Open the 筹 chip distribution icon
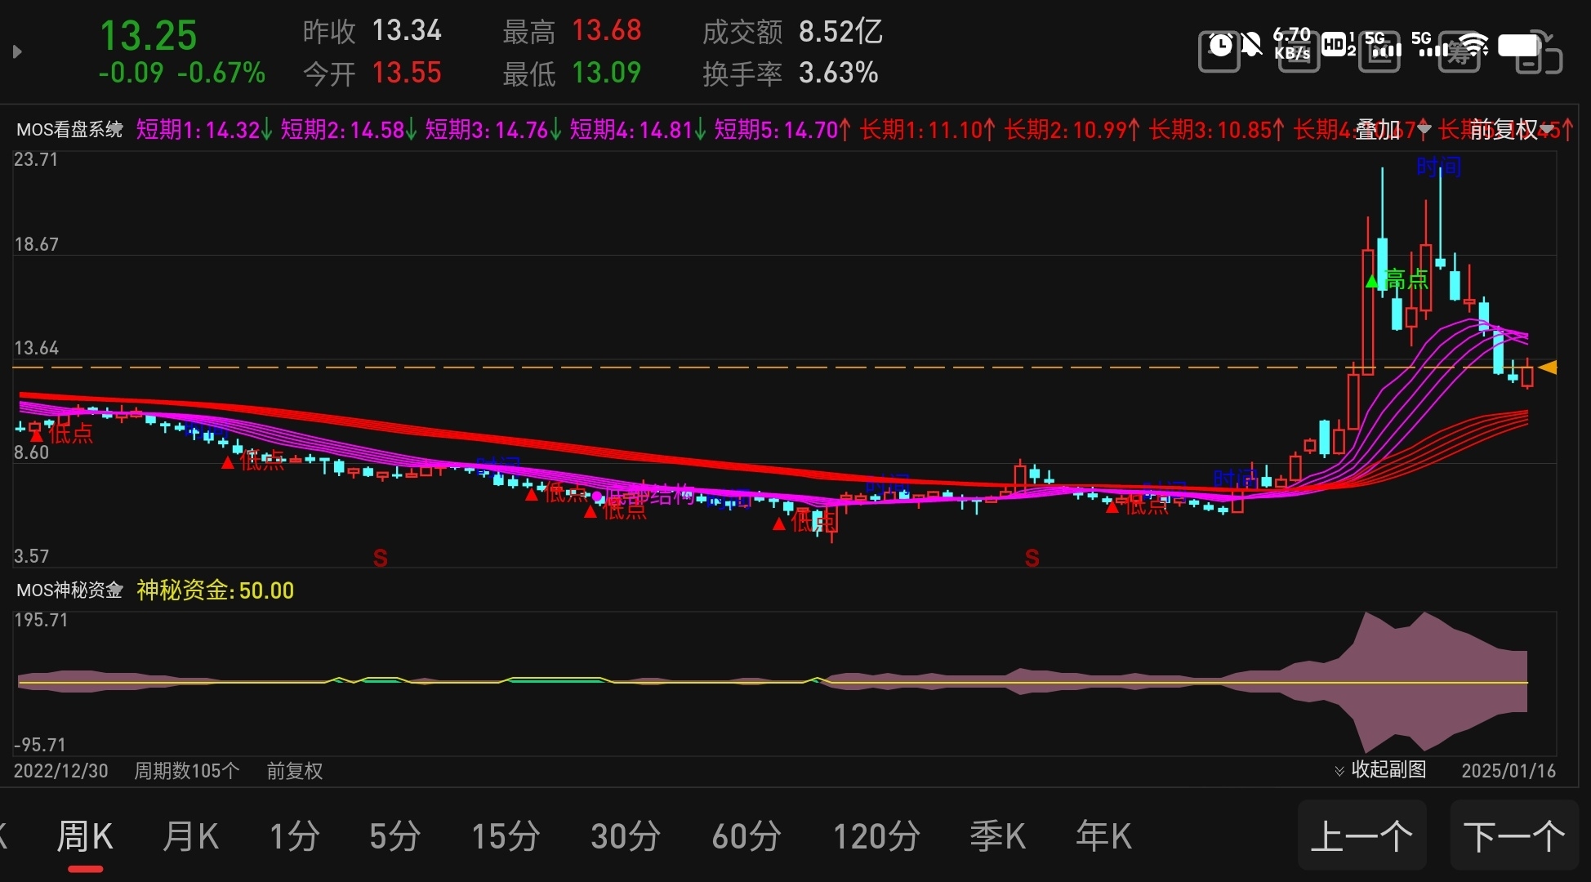Screen dimensions: 1591x882 (1459, 52)
